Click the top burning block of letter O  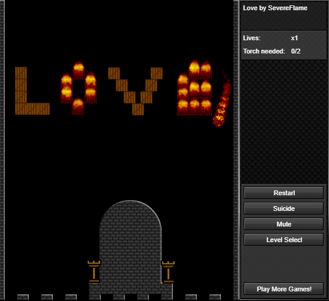coord(79,70)
